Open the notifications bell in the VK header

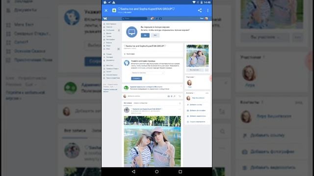(152, 19)
